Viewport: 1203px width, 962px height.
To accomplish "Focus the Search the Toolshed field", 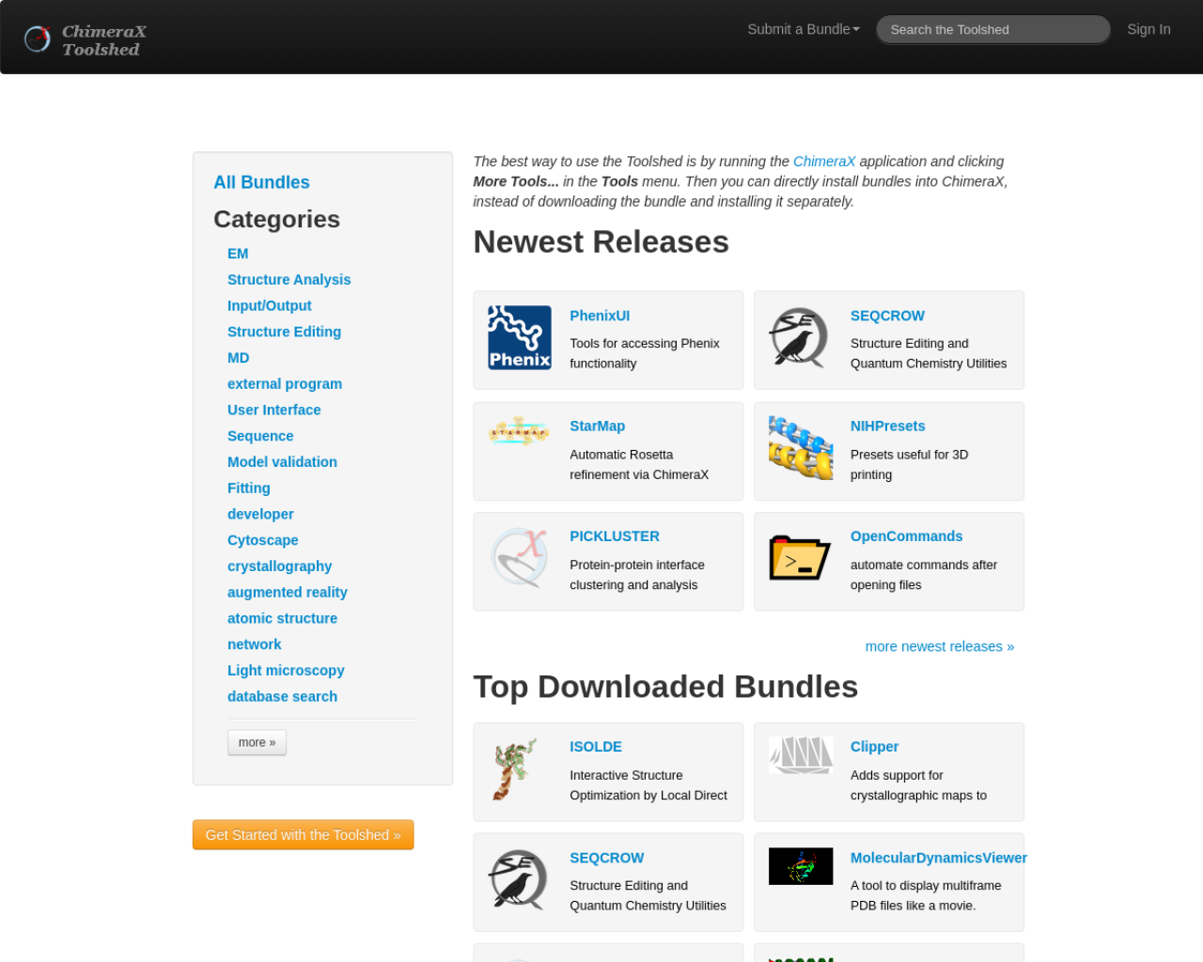I will pos(993,29).
